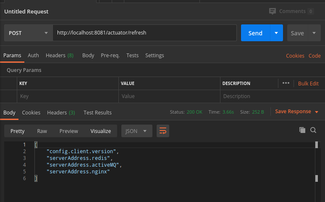Expand the Save Response dropdown
Viewport: 325px width, 202px height.
point(317,112)
